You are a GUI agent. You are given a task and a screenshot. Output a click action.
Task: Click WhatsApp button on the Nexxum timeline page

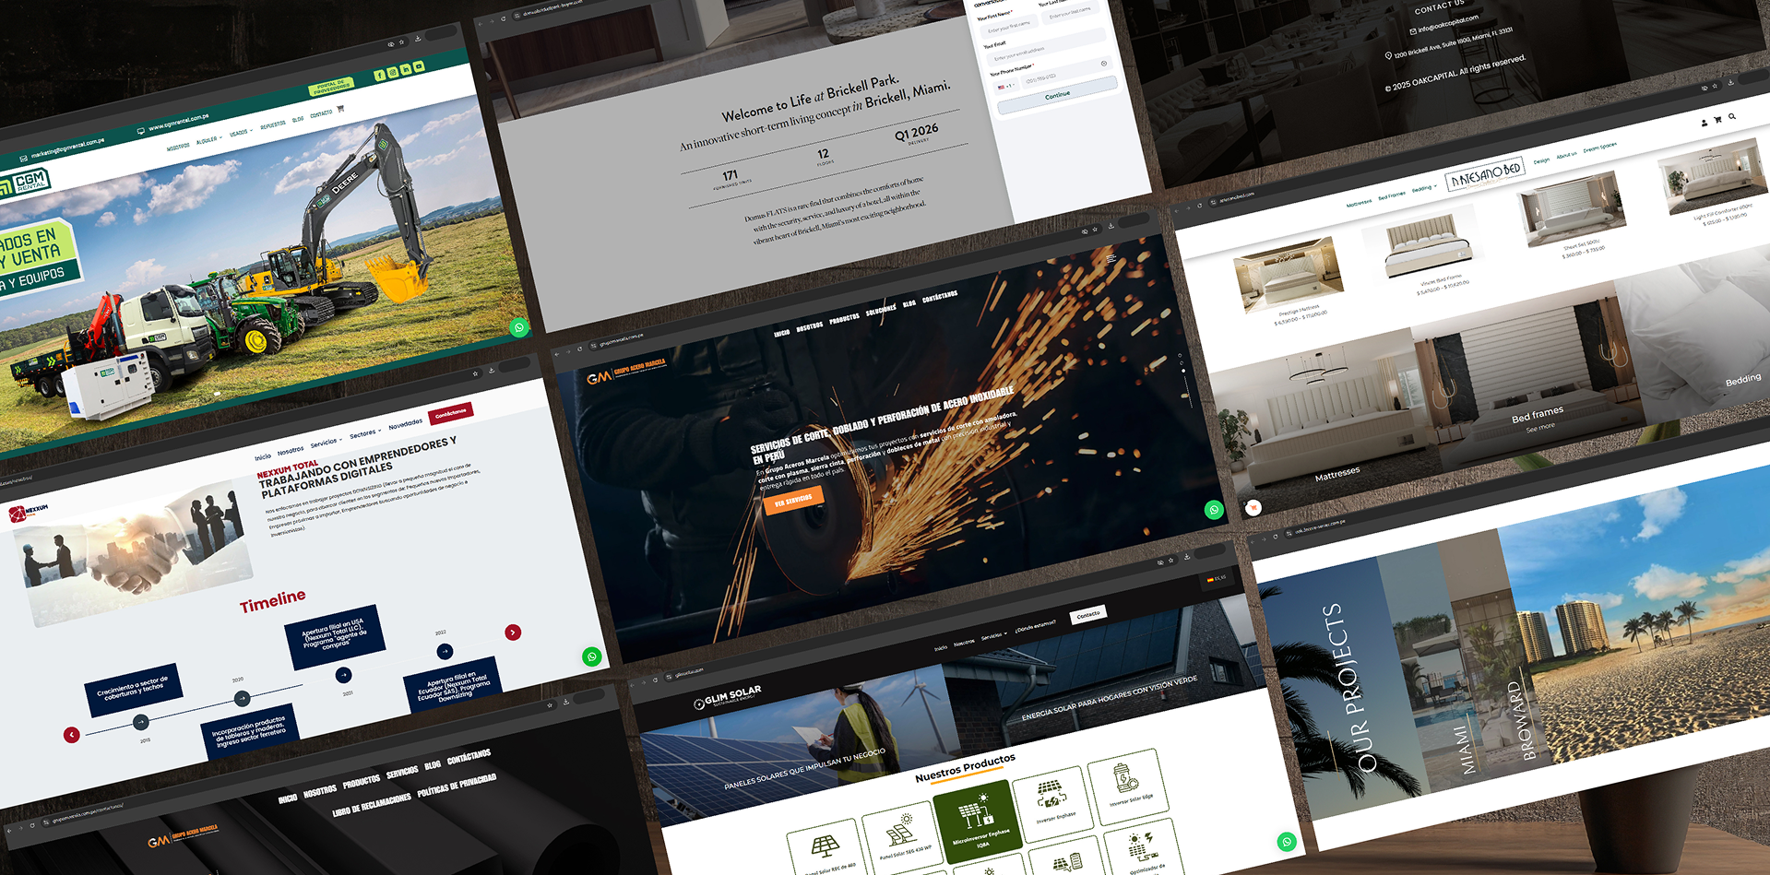[x=592, y=656]
